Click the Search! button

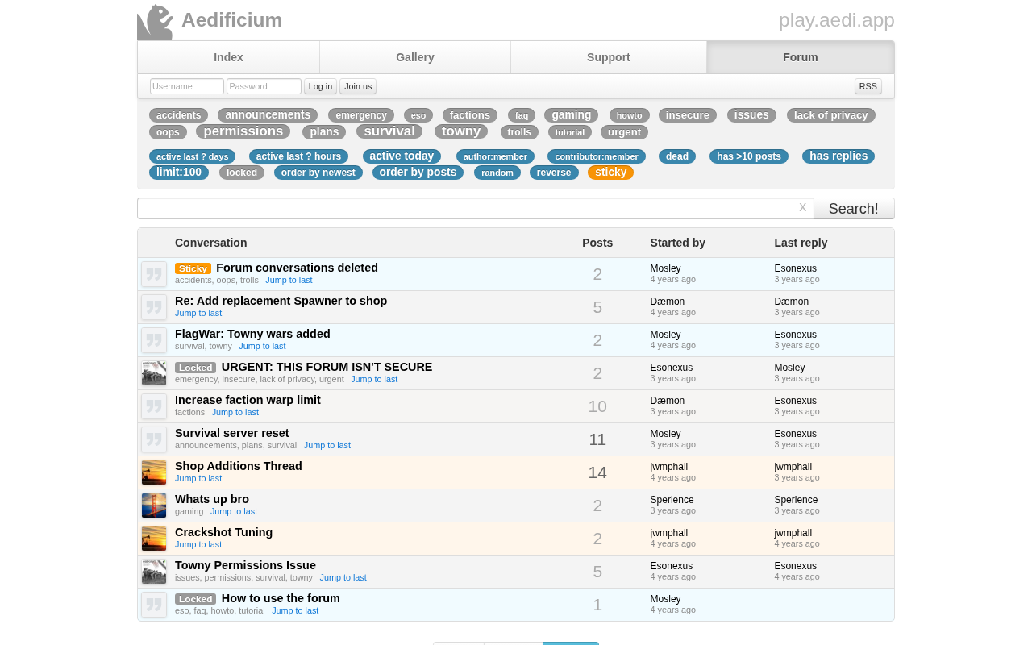coord(854,209)
